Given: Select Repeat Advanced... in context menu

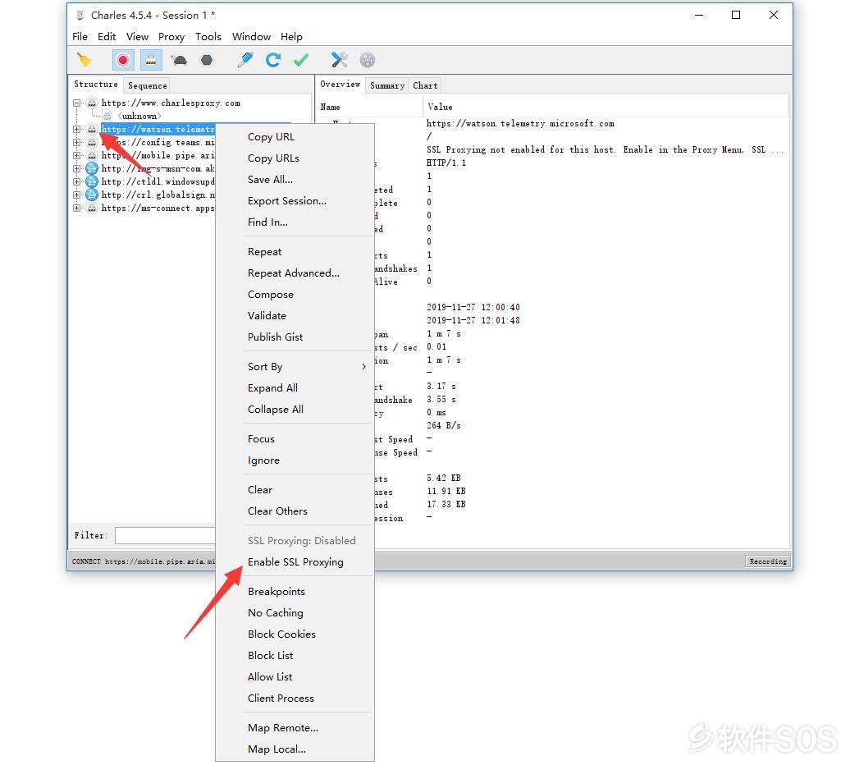Looking at the screenshot, I should [295, 273].
